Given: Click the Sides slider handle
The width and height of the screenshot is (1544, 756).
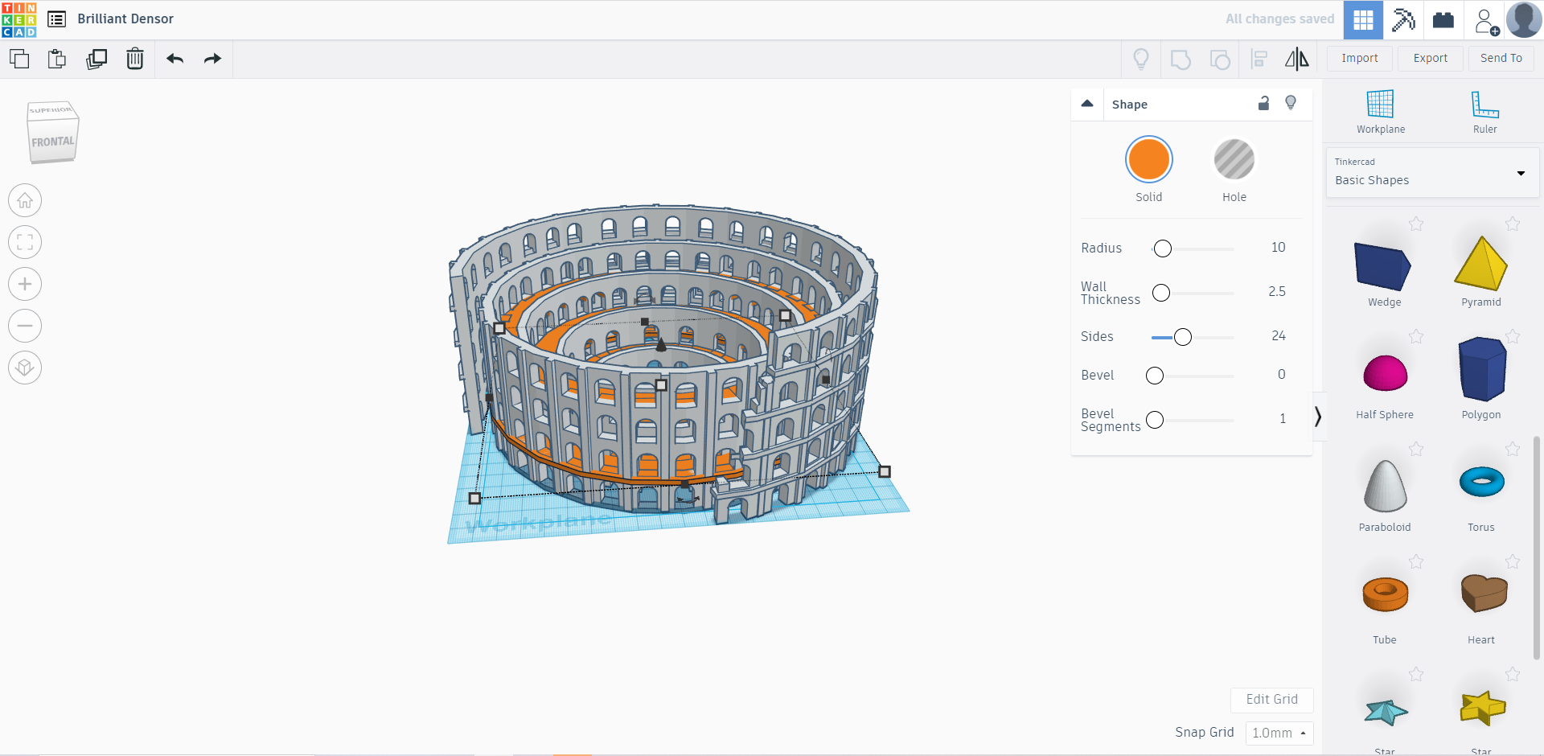Looking at the screenshot, I should point(1182,337).
